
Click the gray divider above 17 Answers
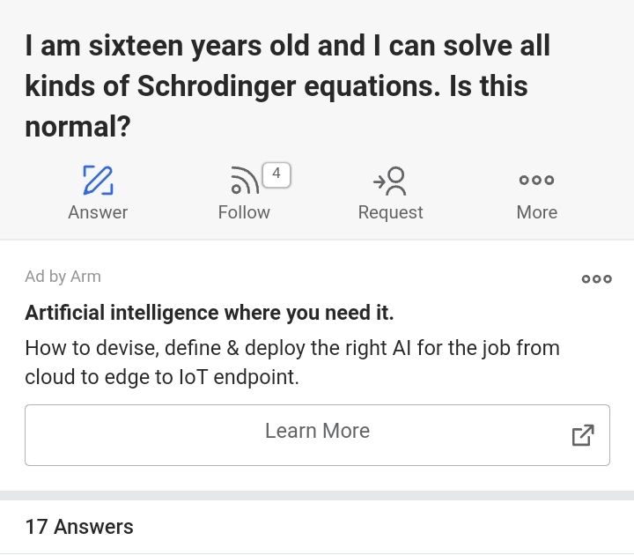(317, 495)
